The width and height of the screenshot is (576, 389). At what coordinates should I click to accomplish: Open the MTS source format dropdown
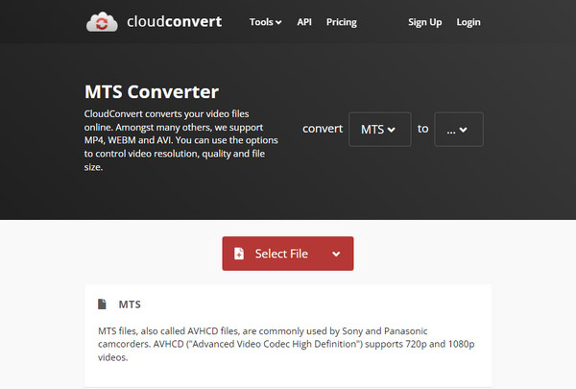tap(379, 129)
